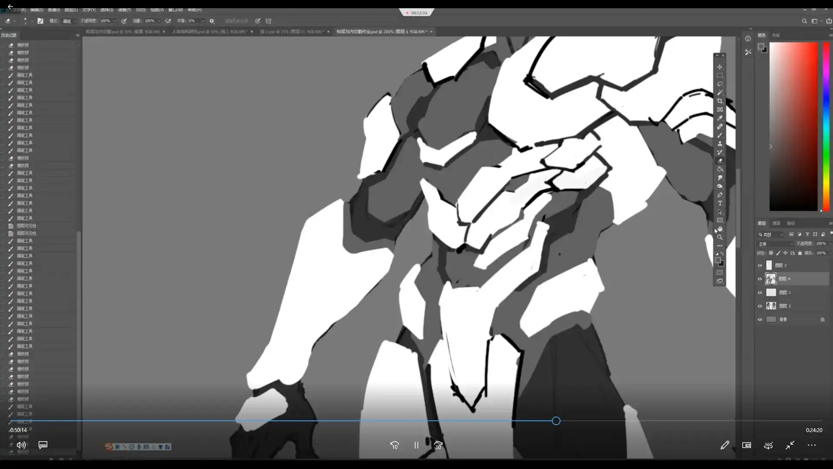Select the Eyedropper tool
This screenshot has height=469, width=833.
(x=720, y=118)
